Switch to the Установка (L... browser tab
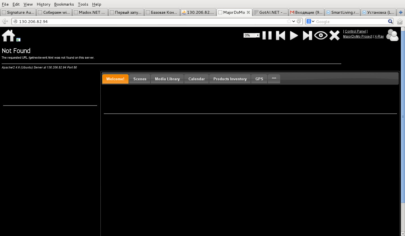Image resolution: width=405 pixels, height=236 pixels. [x=378, y=12]
